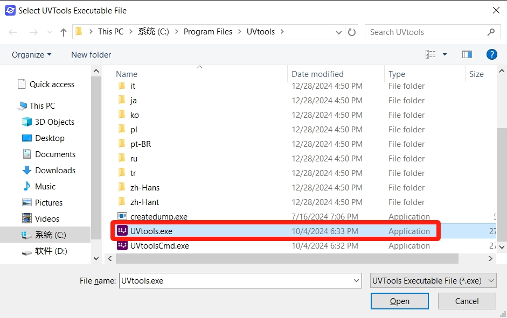The image size is (507, 318).
Task: Expand the File name history dropdown
Action: tap(356, 281)
